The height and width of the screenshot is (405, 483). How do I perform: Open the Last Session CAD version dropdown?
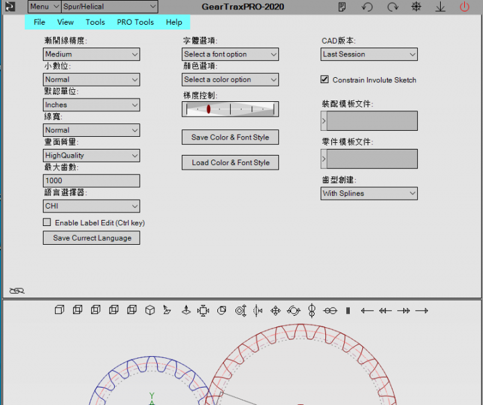click(369, 54)
